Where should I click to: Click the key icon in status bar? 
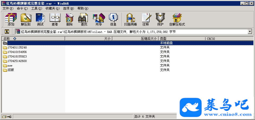pyautogui.click(x=10, y=117)
